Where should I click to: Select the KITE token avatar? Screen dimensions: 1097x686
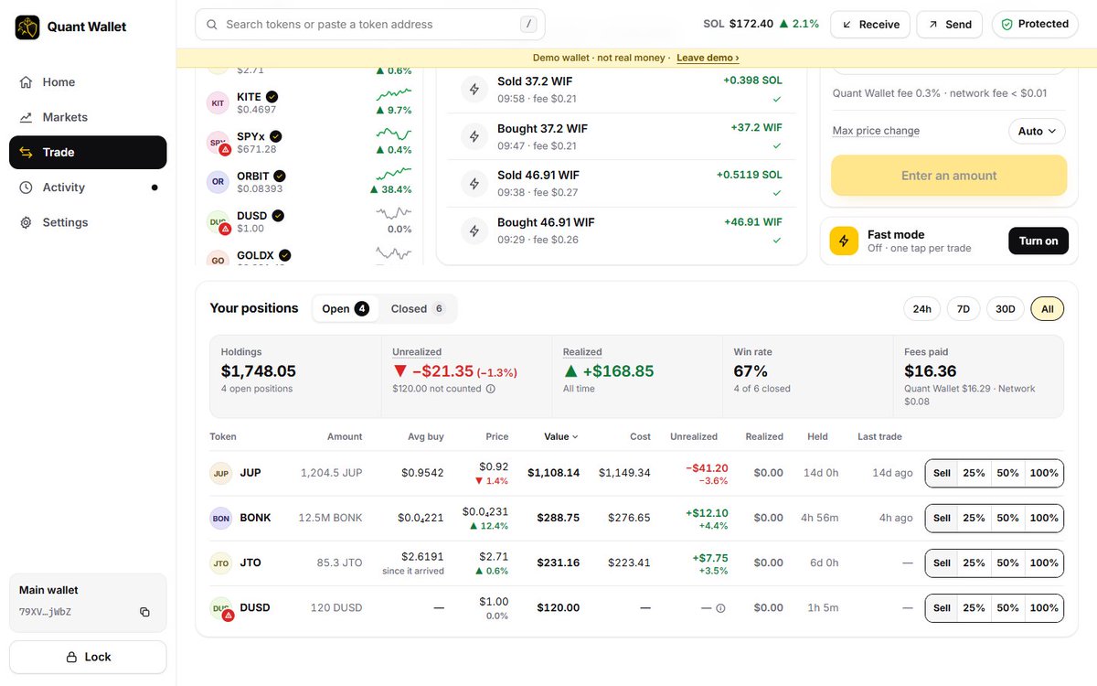coord(218,103)
